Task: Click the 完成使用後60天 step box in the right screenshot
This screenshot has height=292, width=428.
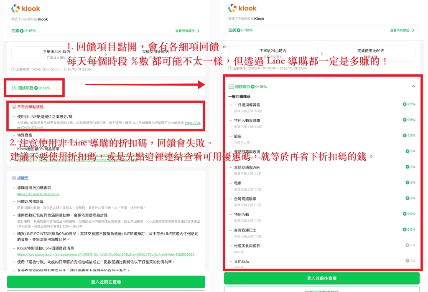Action: (371, 54)
